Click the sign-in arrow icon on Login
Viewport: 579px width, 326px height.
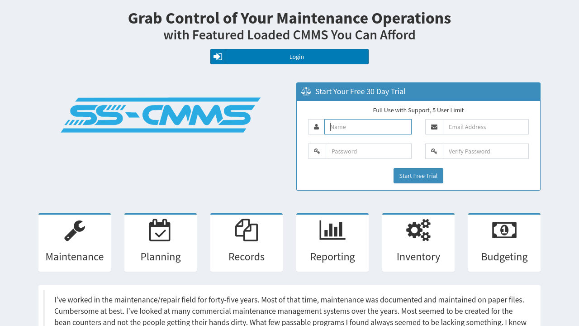(218, 57)
